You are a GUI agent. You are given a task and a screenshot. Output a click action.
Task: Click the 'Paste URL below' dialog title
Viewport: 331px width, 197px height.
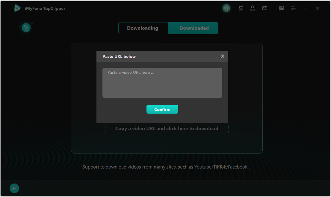pyautogui.click(x=119, y=56)
